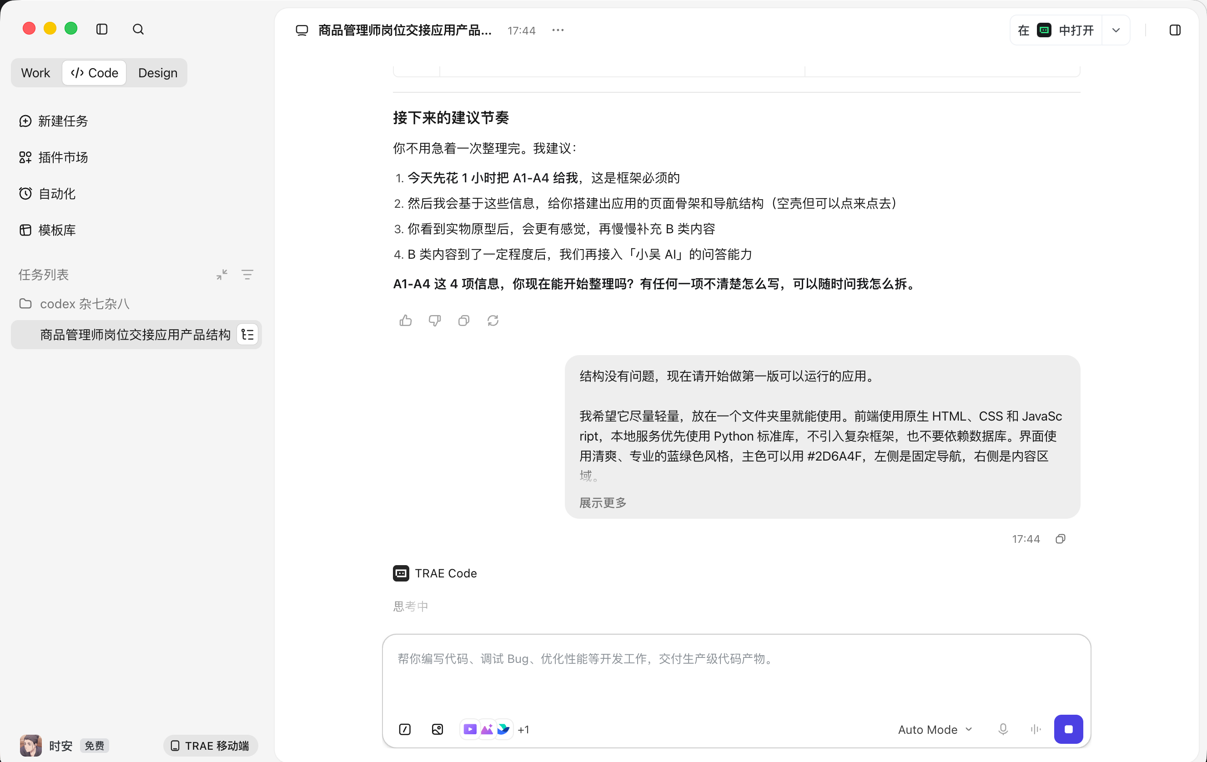Click the audio waveform icon
The width and height of the screenshot is (1207, 762).
[x=1036, y=729]
